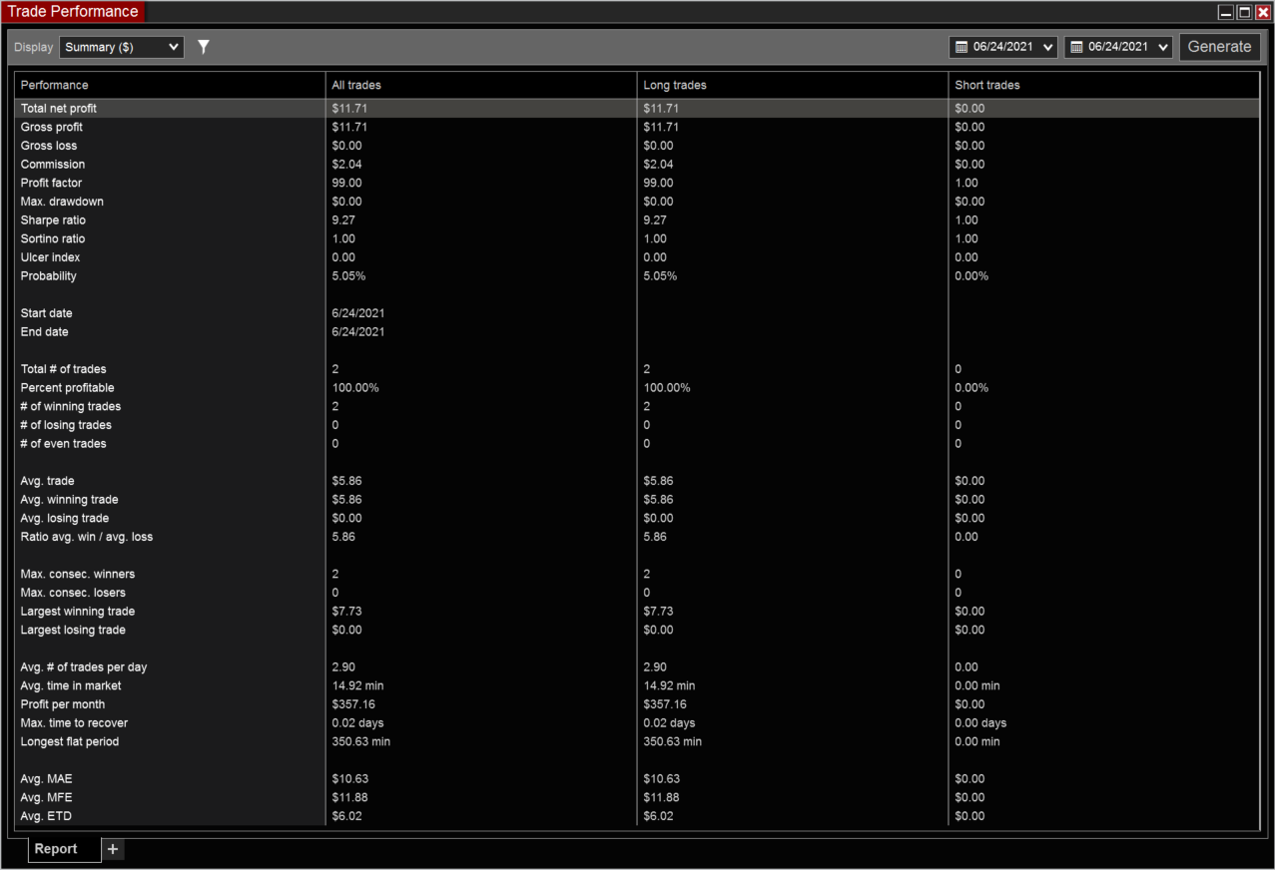Select Avg. # of trades per day row
The image size is (1275, 870).
637,667
